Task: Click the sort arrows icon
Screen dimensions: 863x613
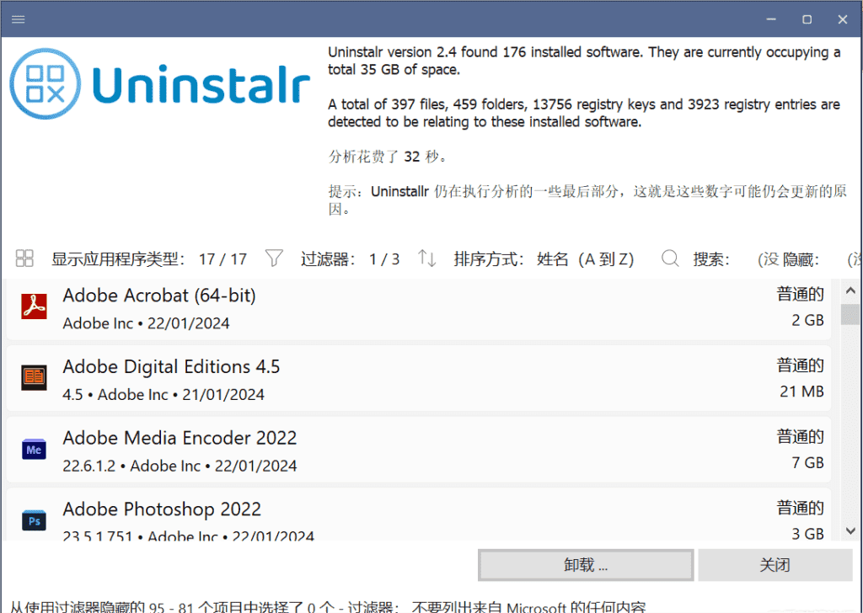Action: coord(427,259)
